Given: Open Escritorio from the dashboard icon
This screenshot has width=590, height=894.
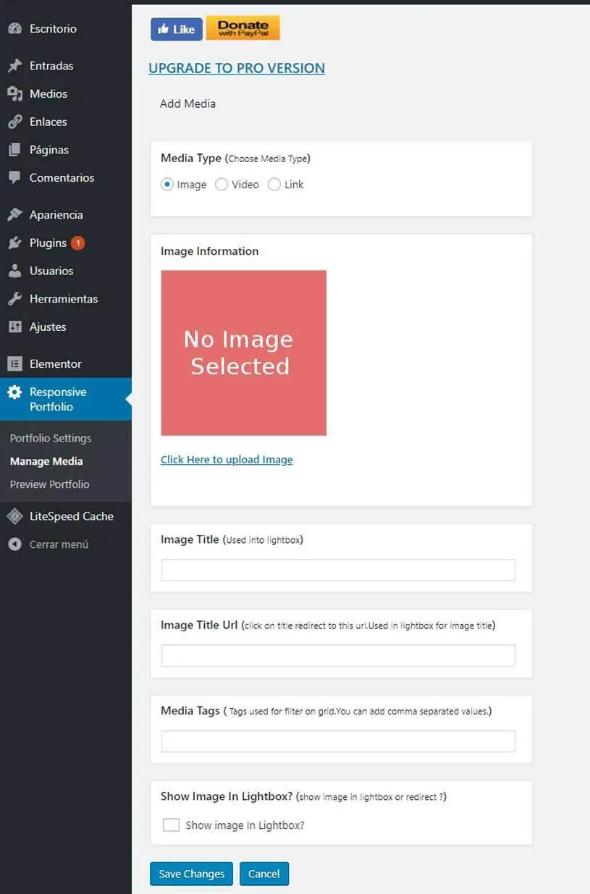Looking at the screenshot, I should (14, 28).
